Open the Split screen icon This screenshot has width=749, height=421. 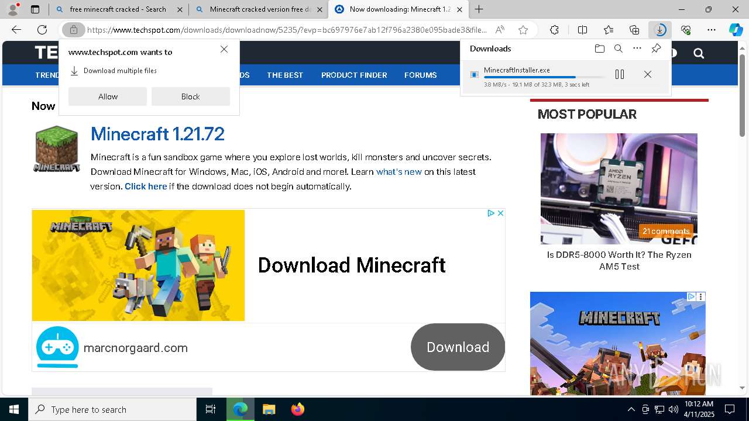coord(582,30)
